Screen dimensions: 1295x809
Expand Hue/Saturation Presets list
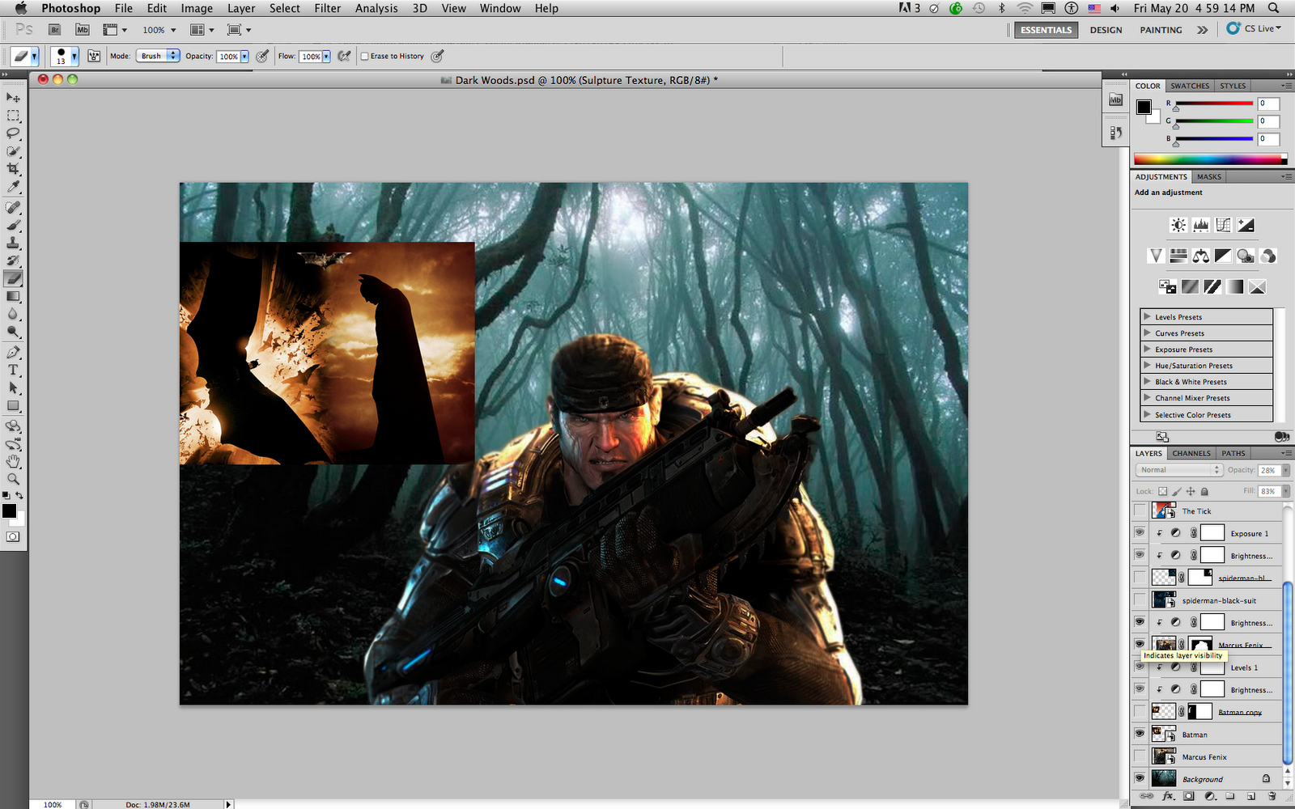coord(1147,365)
